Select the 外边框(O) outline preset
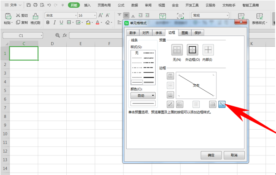Image resolution: width=276 pixels, height=175 pixels. coord(192,50)
